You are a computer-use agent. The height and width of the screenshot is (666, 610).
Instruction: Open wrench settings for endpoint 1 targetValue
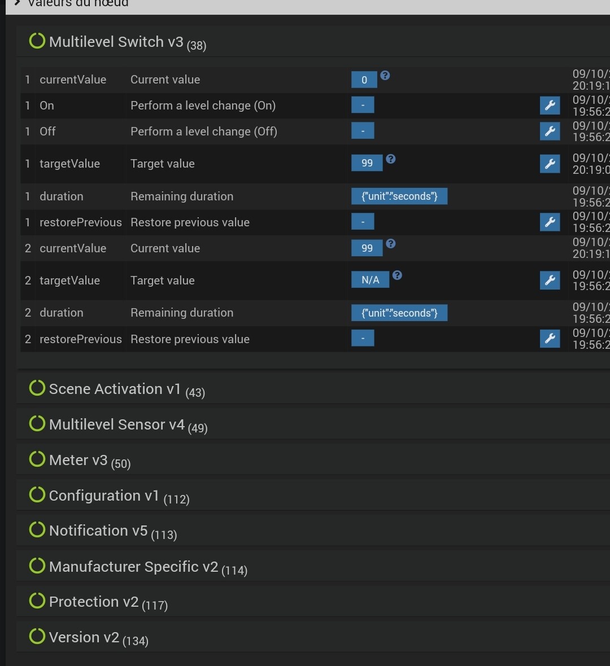tap(550, 164)
